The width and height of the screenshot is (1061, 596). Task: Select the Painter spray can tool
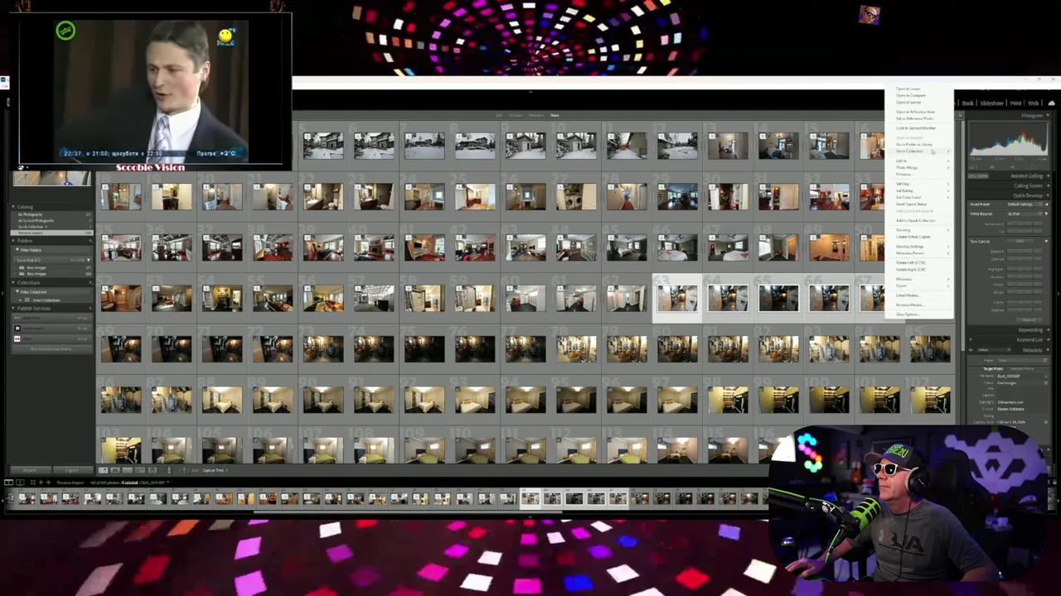(169, 470)
